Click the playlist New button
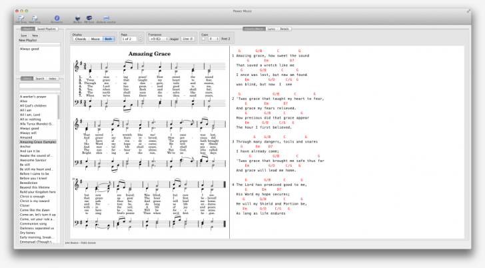The height and width of the screenshot is (268, 485). [35, 35]
